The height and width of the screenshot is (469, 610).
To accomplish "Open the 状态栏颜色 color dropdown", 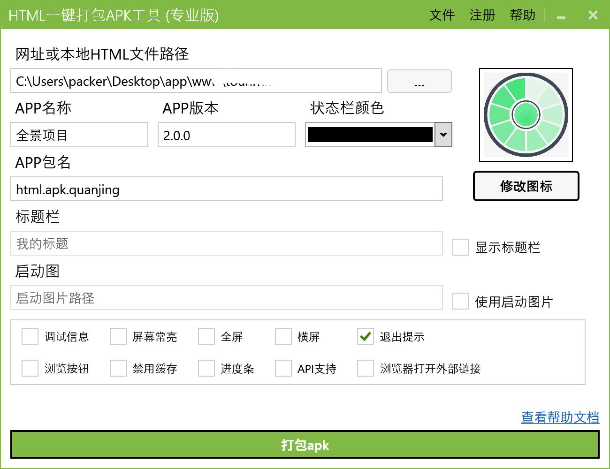I will point(443,135).
